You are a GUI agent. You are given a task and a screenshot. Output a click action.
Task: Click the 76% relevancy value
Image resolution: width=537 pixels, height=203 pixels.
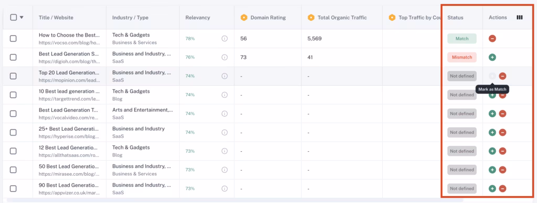pos(190,58)
